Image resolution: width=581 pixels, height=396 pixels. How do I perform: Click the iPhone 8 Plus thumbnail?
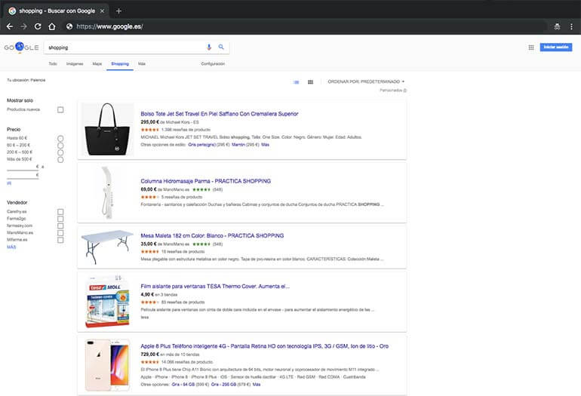(x=107, y=365)
